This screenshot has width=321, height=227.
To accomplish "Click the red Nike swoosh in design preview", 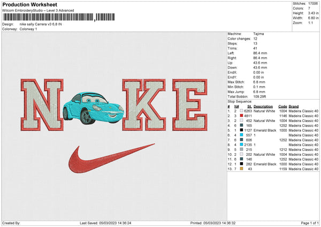I will pyautogui.click(x=111, y=158).
